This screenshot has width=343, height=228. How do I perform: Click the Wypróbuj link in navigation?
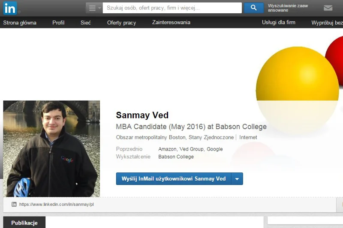point(327,23)
